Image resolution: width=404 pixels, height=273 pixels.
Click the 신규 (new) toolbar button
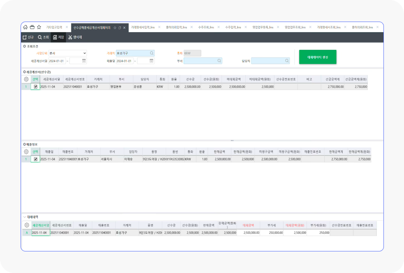click(x=28, y=37)
